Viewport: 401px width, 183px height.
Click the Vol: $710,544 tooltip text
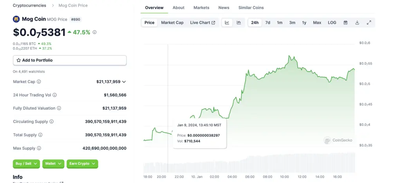[x=189, y=141]
